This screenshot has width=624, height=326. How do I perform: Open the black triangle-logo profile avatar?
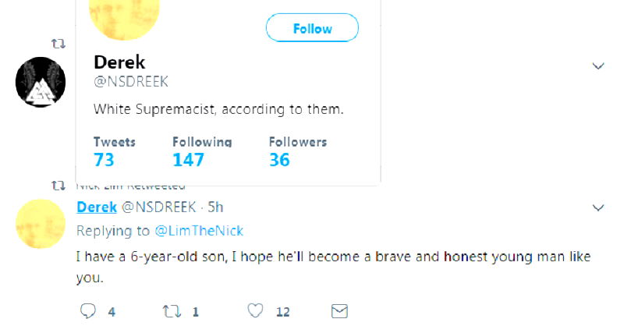(x=41, y=82)
